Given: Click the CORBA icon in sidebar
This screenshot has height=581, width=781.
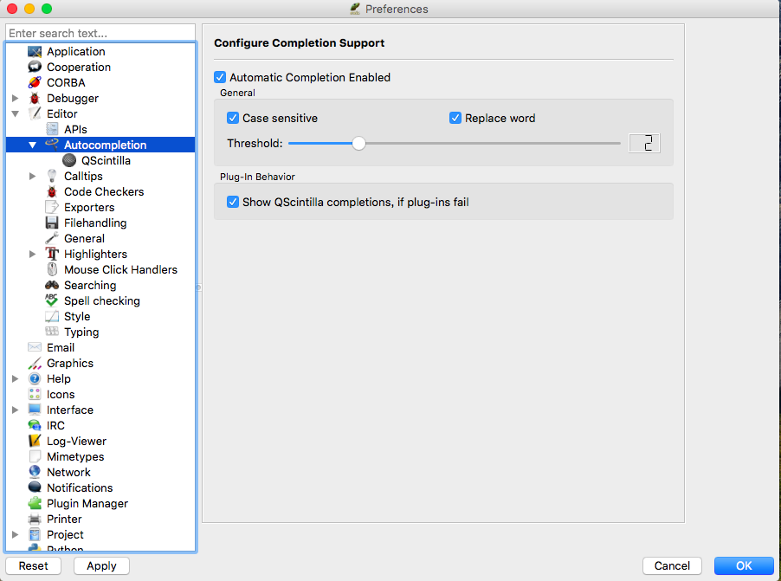Looking at the screenshot, I should (35, 83).
